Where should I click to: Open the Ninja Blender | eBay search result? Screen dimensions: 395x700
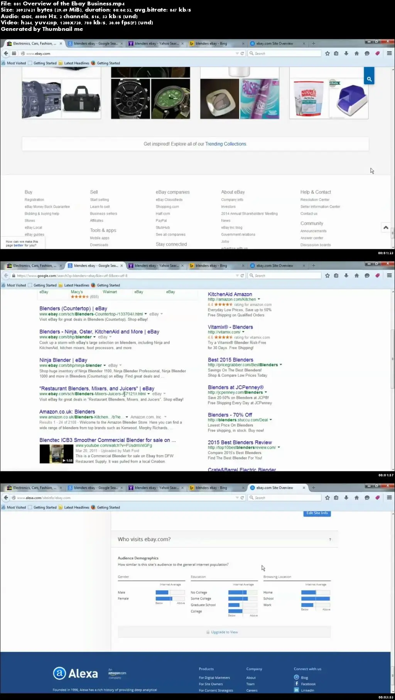[63, 360]
